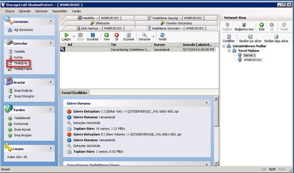Switch to Hedefler tab
Viewport: 294px width, 173px height.
click(x=99, y=18)
